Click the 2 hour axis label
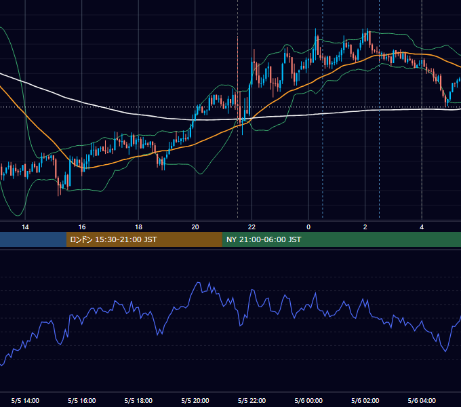The height and width of the screenshot is (407, 461). pos(365,227)
